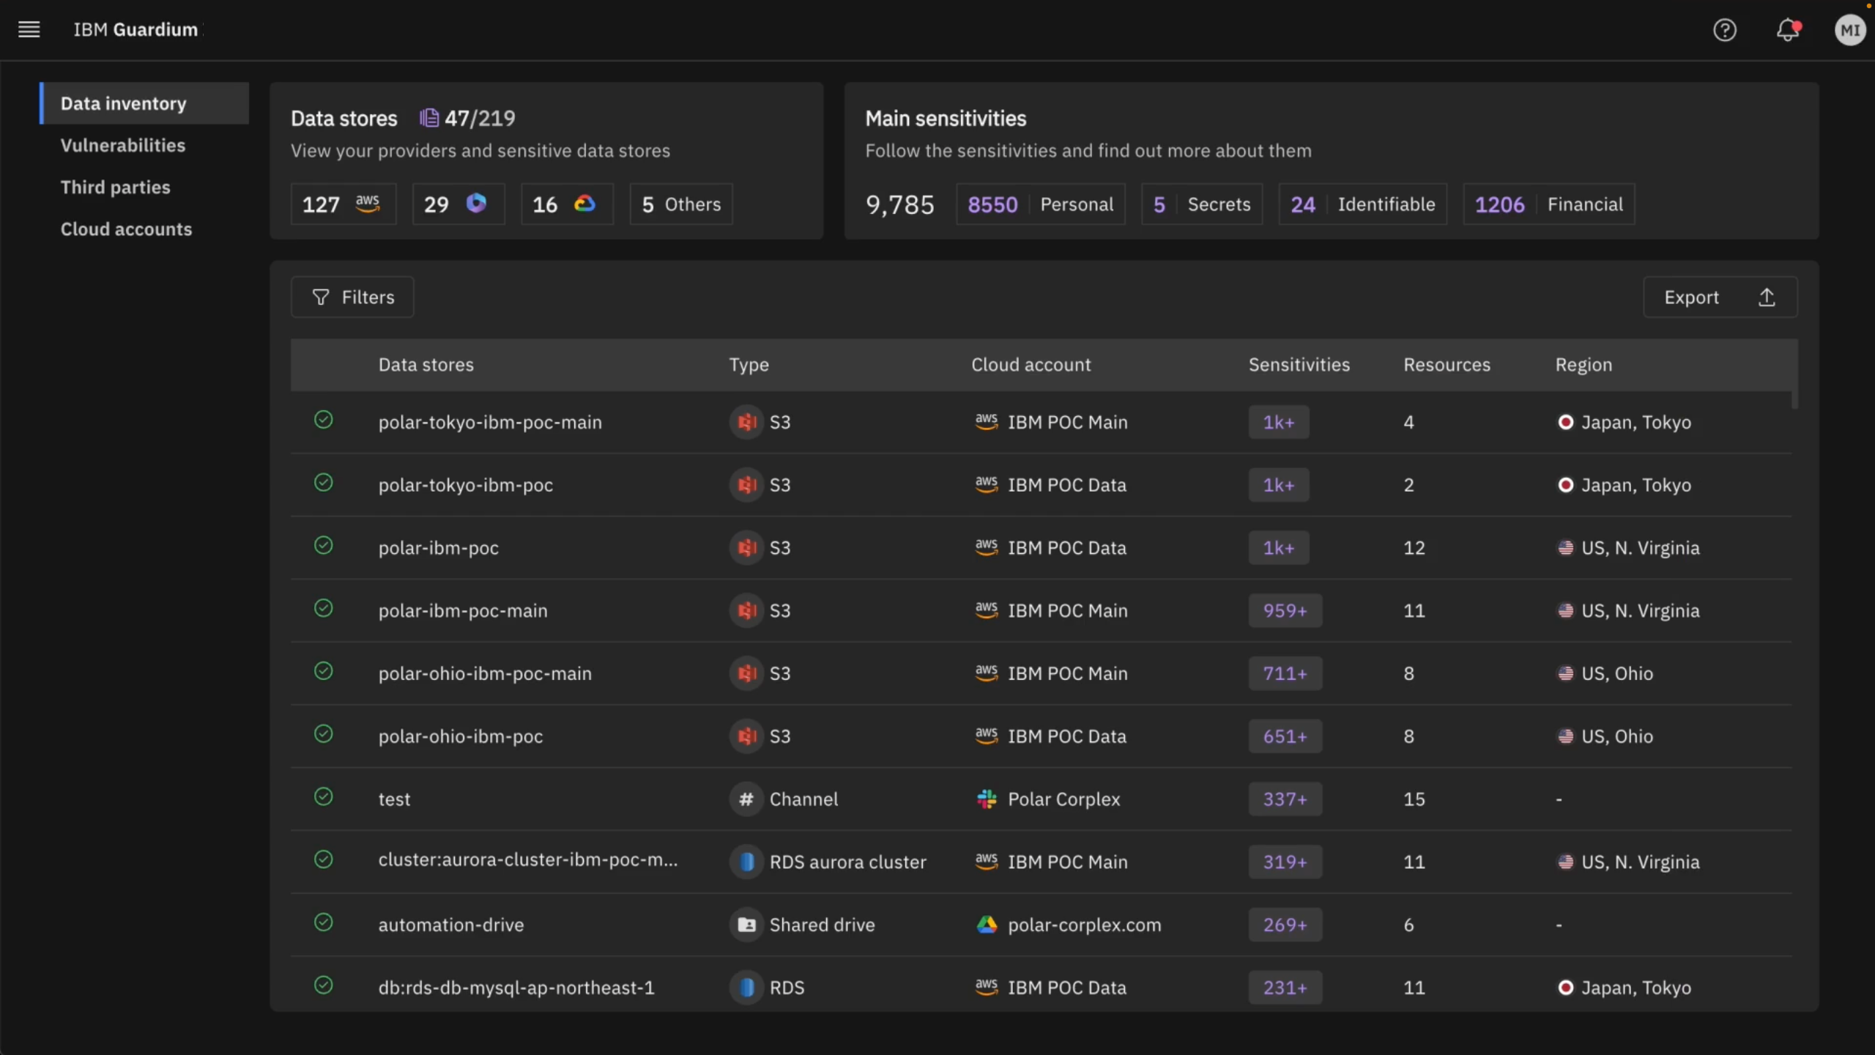
Task: Toggle the status check on polar-ohio-ibm-poc
Action: point(323,733)
